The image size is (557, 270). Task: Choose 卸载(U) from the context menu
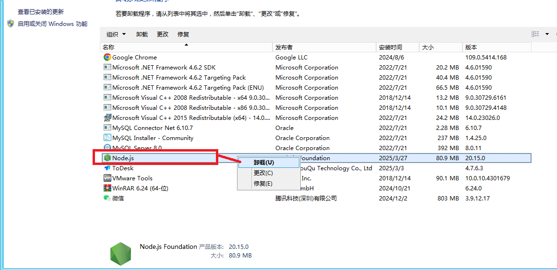[269, 163]
